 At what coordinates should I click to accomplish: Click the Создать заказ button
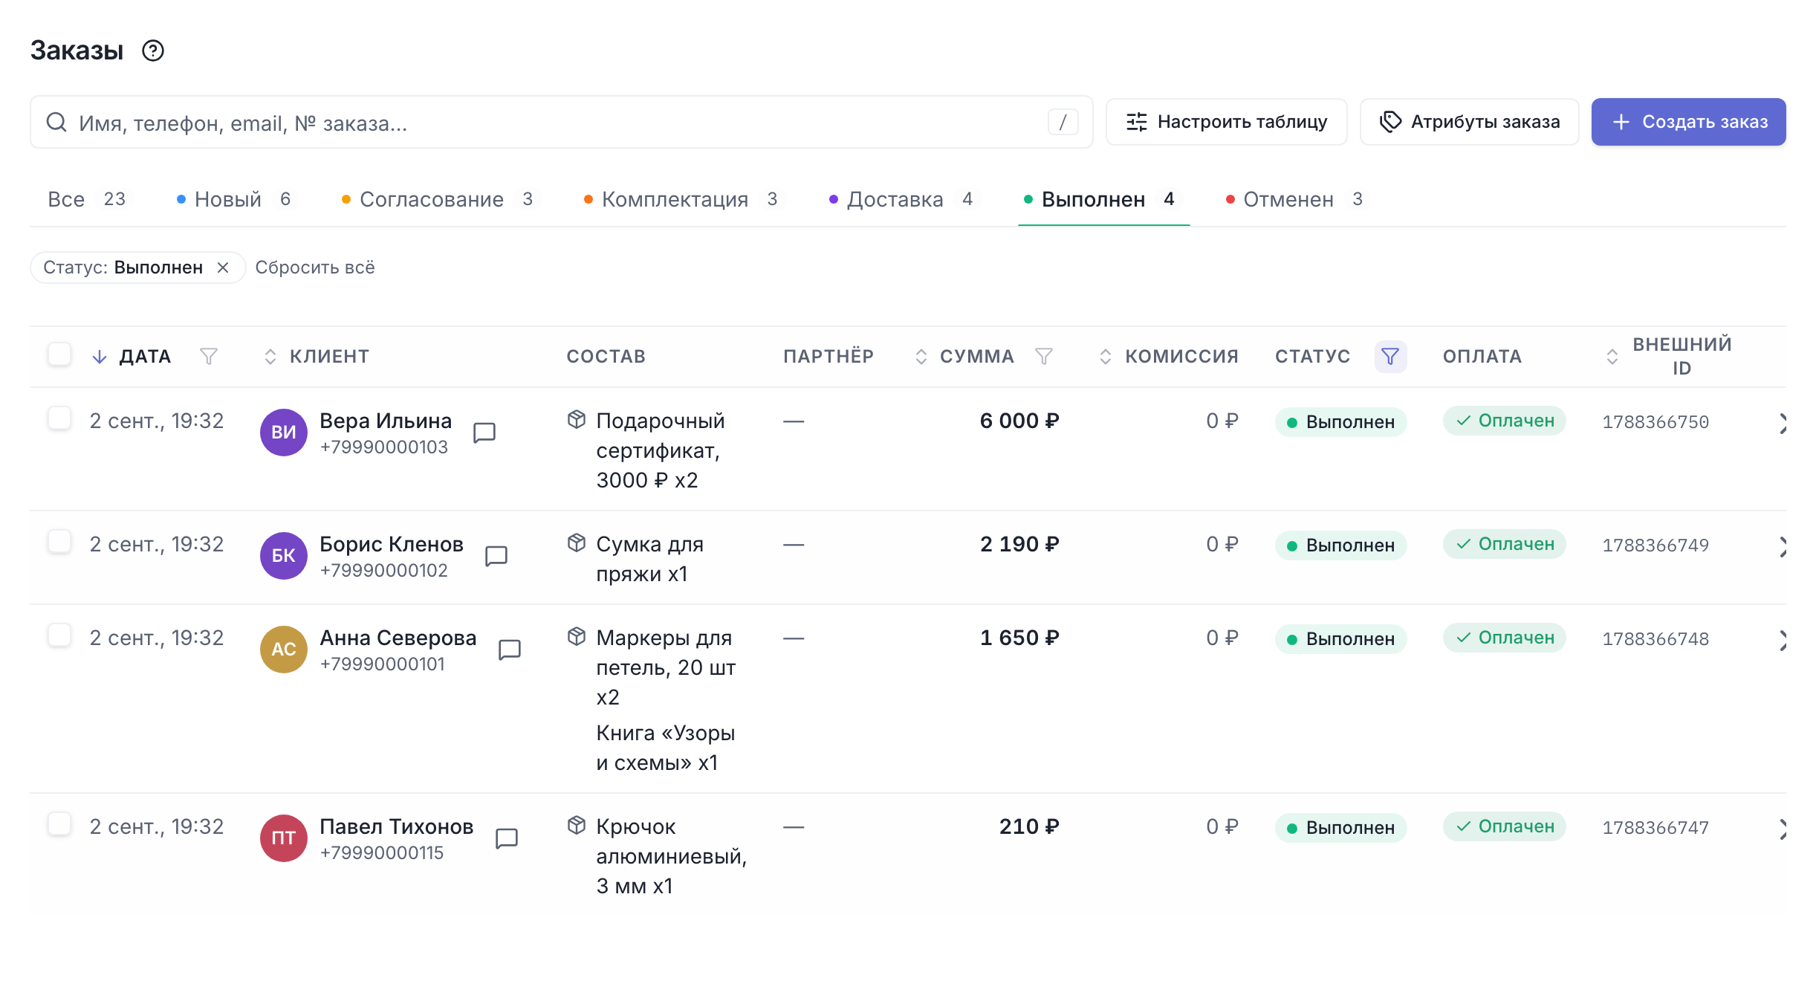pos(1688,122)
